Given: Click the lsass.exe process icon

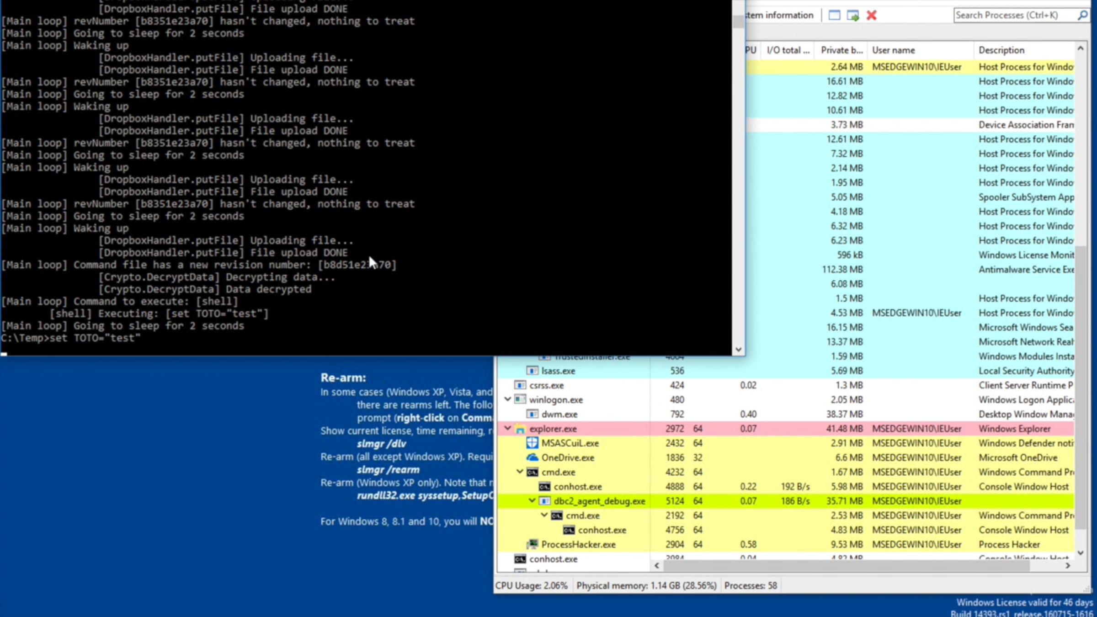Looking at the screenshot, I should [532, 371].
